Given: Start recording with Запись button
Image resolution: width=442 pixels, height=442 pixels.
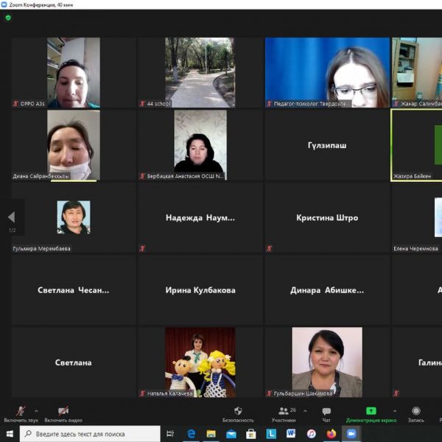Looking at the screenshot, I should click(x=415, y=414).
